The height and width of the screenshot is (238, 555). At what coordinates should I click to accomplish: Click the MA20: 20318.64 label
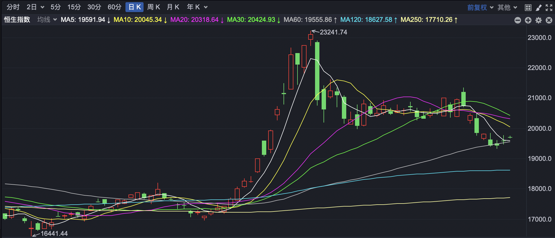coord(197,20)
